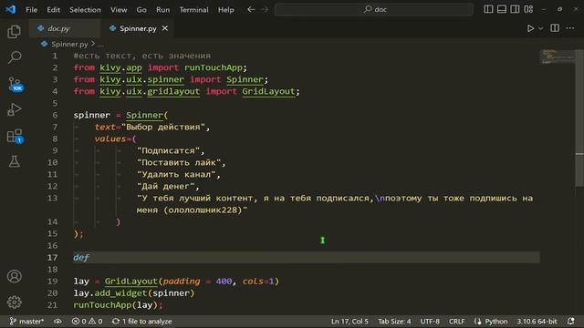Expand the breadcrumb chevron after Spinner.py
Viewport: 584px width, 328px height.
pos(93,44)
